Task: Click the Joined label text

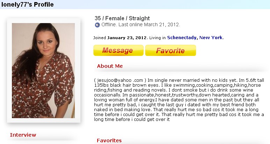Action: (100, 38)
